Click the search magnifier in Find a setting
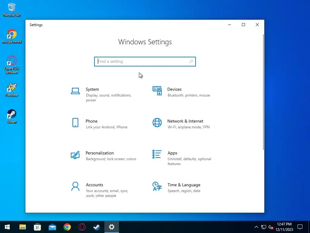310x233 pixels. coord(191,61)
